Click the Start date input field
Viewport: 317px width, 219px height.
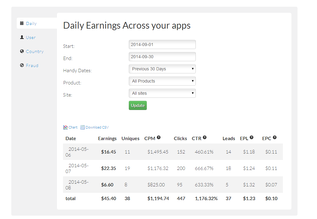tap(162, 44)
